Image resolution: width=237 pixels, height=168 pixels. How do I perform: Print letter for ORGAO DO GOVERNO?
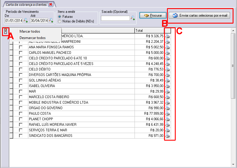(168, 108)
